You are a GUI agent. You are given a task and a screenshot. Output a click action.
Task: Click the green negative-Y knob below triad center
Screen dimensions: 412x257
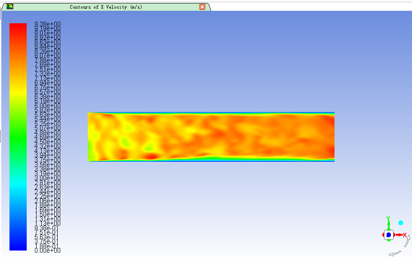pyautogui.click(x=389, y=240)
